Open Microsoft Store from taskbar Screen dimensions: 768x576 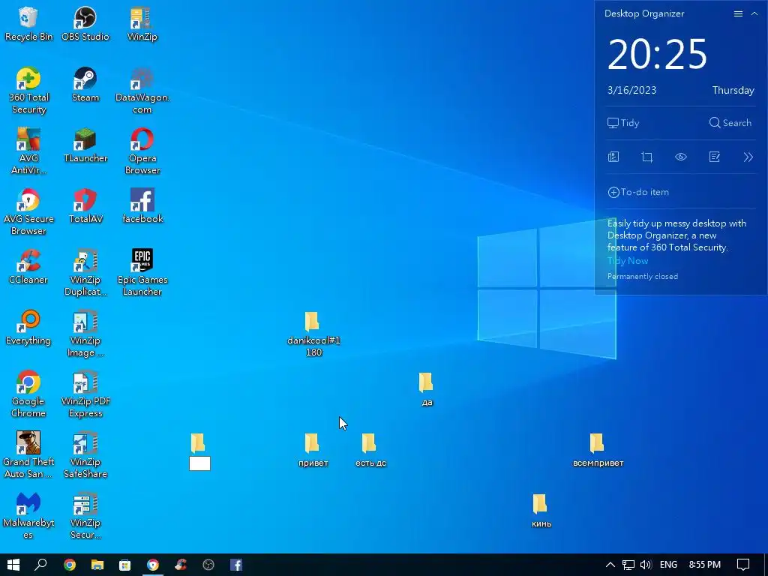[125, 565]
